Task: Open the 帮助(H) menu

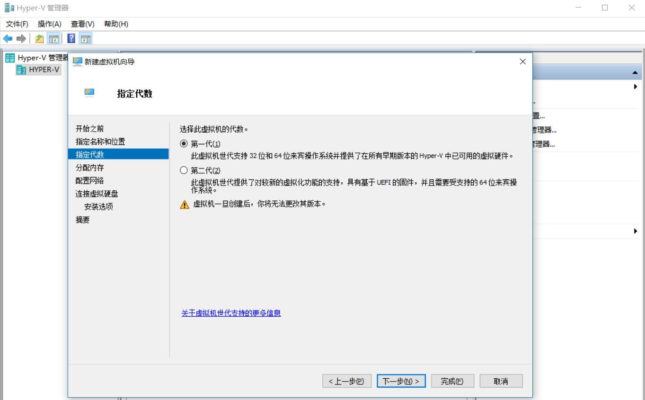Action: pos(116,24)
